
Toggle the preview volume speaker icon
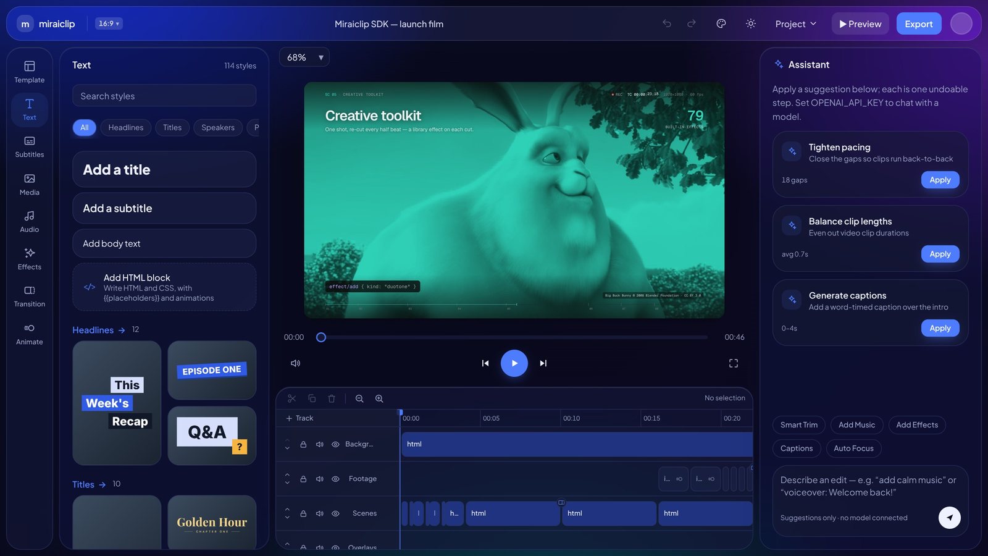click(x=295, y=363)
